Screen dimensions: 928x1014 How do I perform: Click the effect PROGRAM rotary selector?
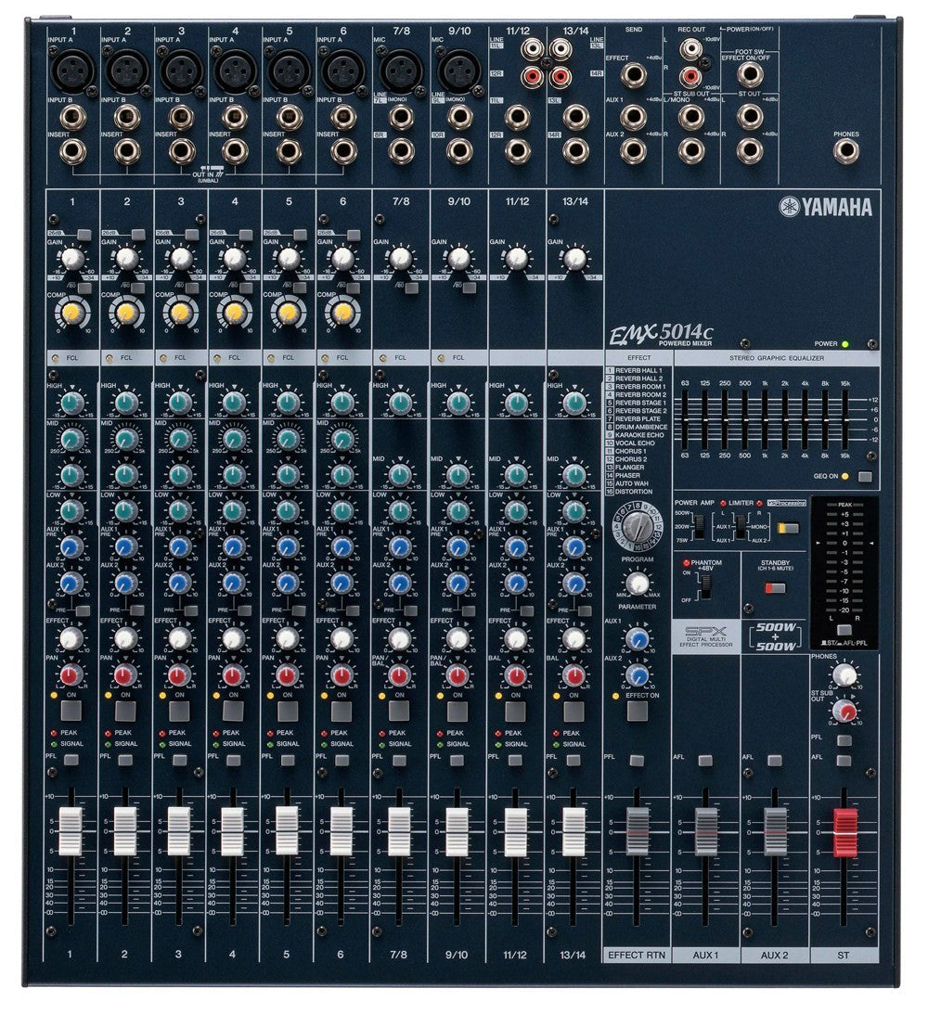click(x=638, y=526)
